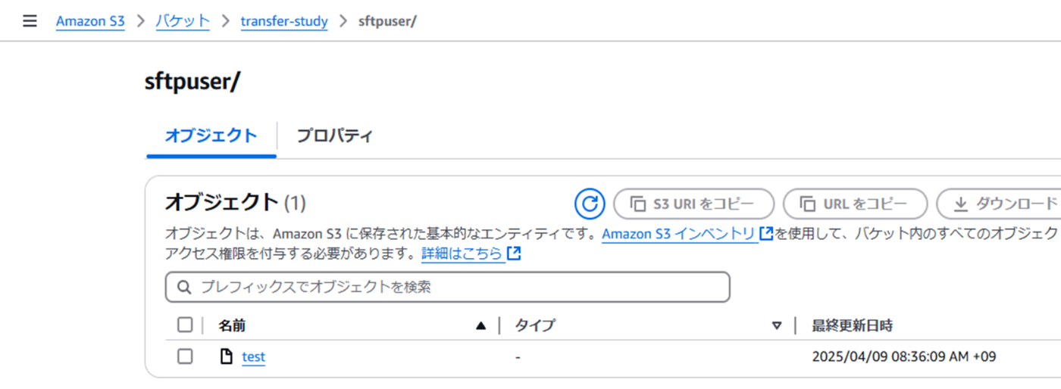Click external link icon after 詳細はこちら
Screen dimensions: 1061x389
pyautogui.click(x=514, y=254)
